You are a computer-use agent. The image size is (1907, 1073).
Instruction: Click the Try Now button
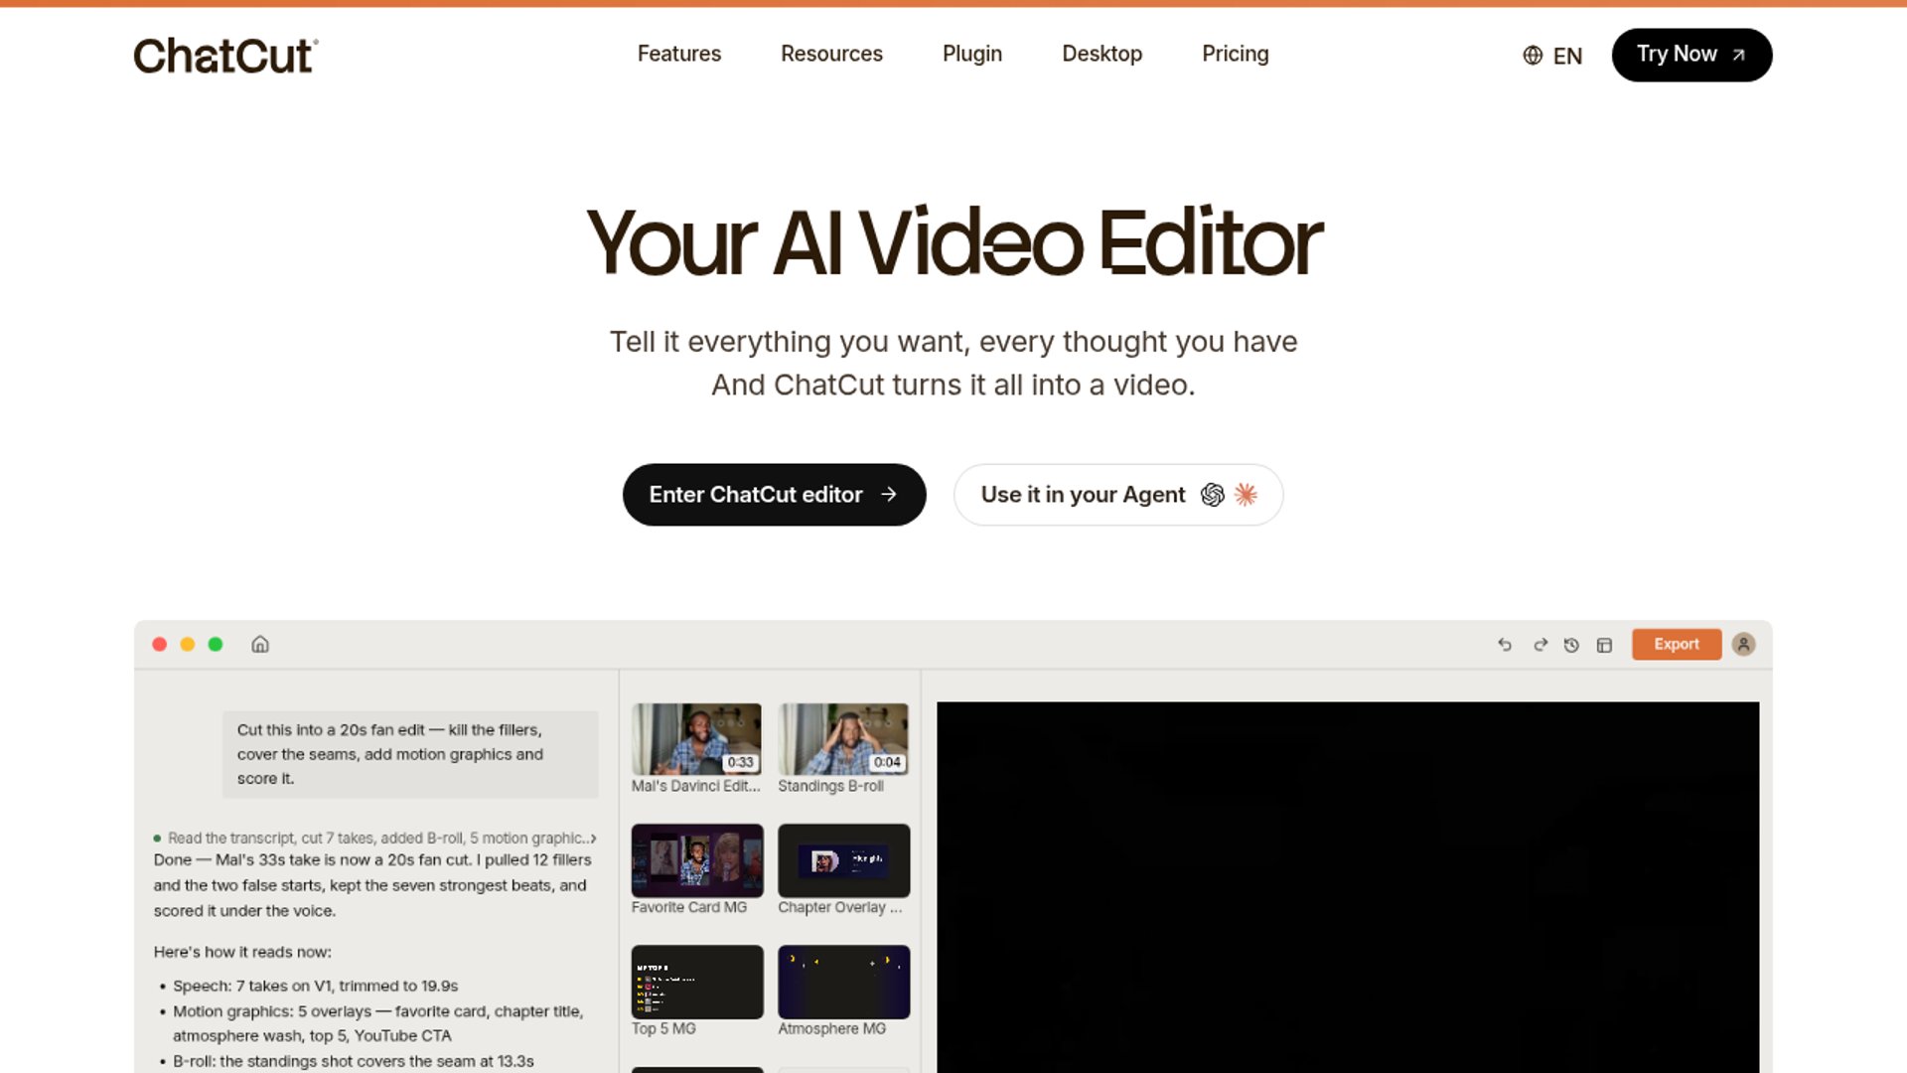click(1691, 55)
